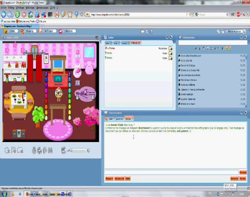Switch to the Salon tab in Listes
The image size is (250, 197).
click(109, 43)
